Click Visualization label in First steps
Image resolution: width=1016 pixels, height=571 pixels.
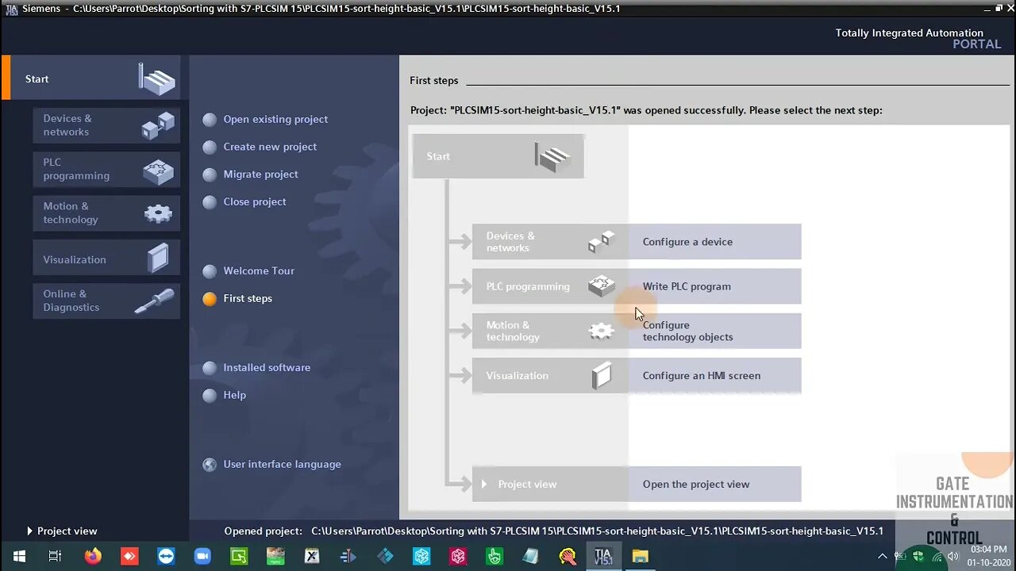point(517,376)
